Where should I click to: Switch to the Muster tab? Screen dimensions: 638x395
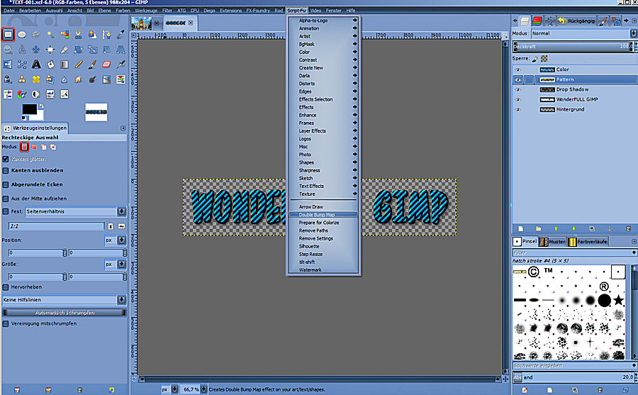pyautogui.click(x=552, y=242)
